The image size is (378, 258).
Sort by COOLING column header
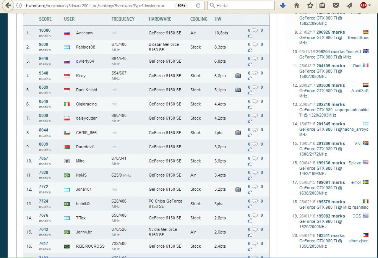tap(199, 19)
